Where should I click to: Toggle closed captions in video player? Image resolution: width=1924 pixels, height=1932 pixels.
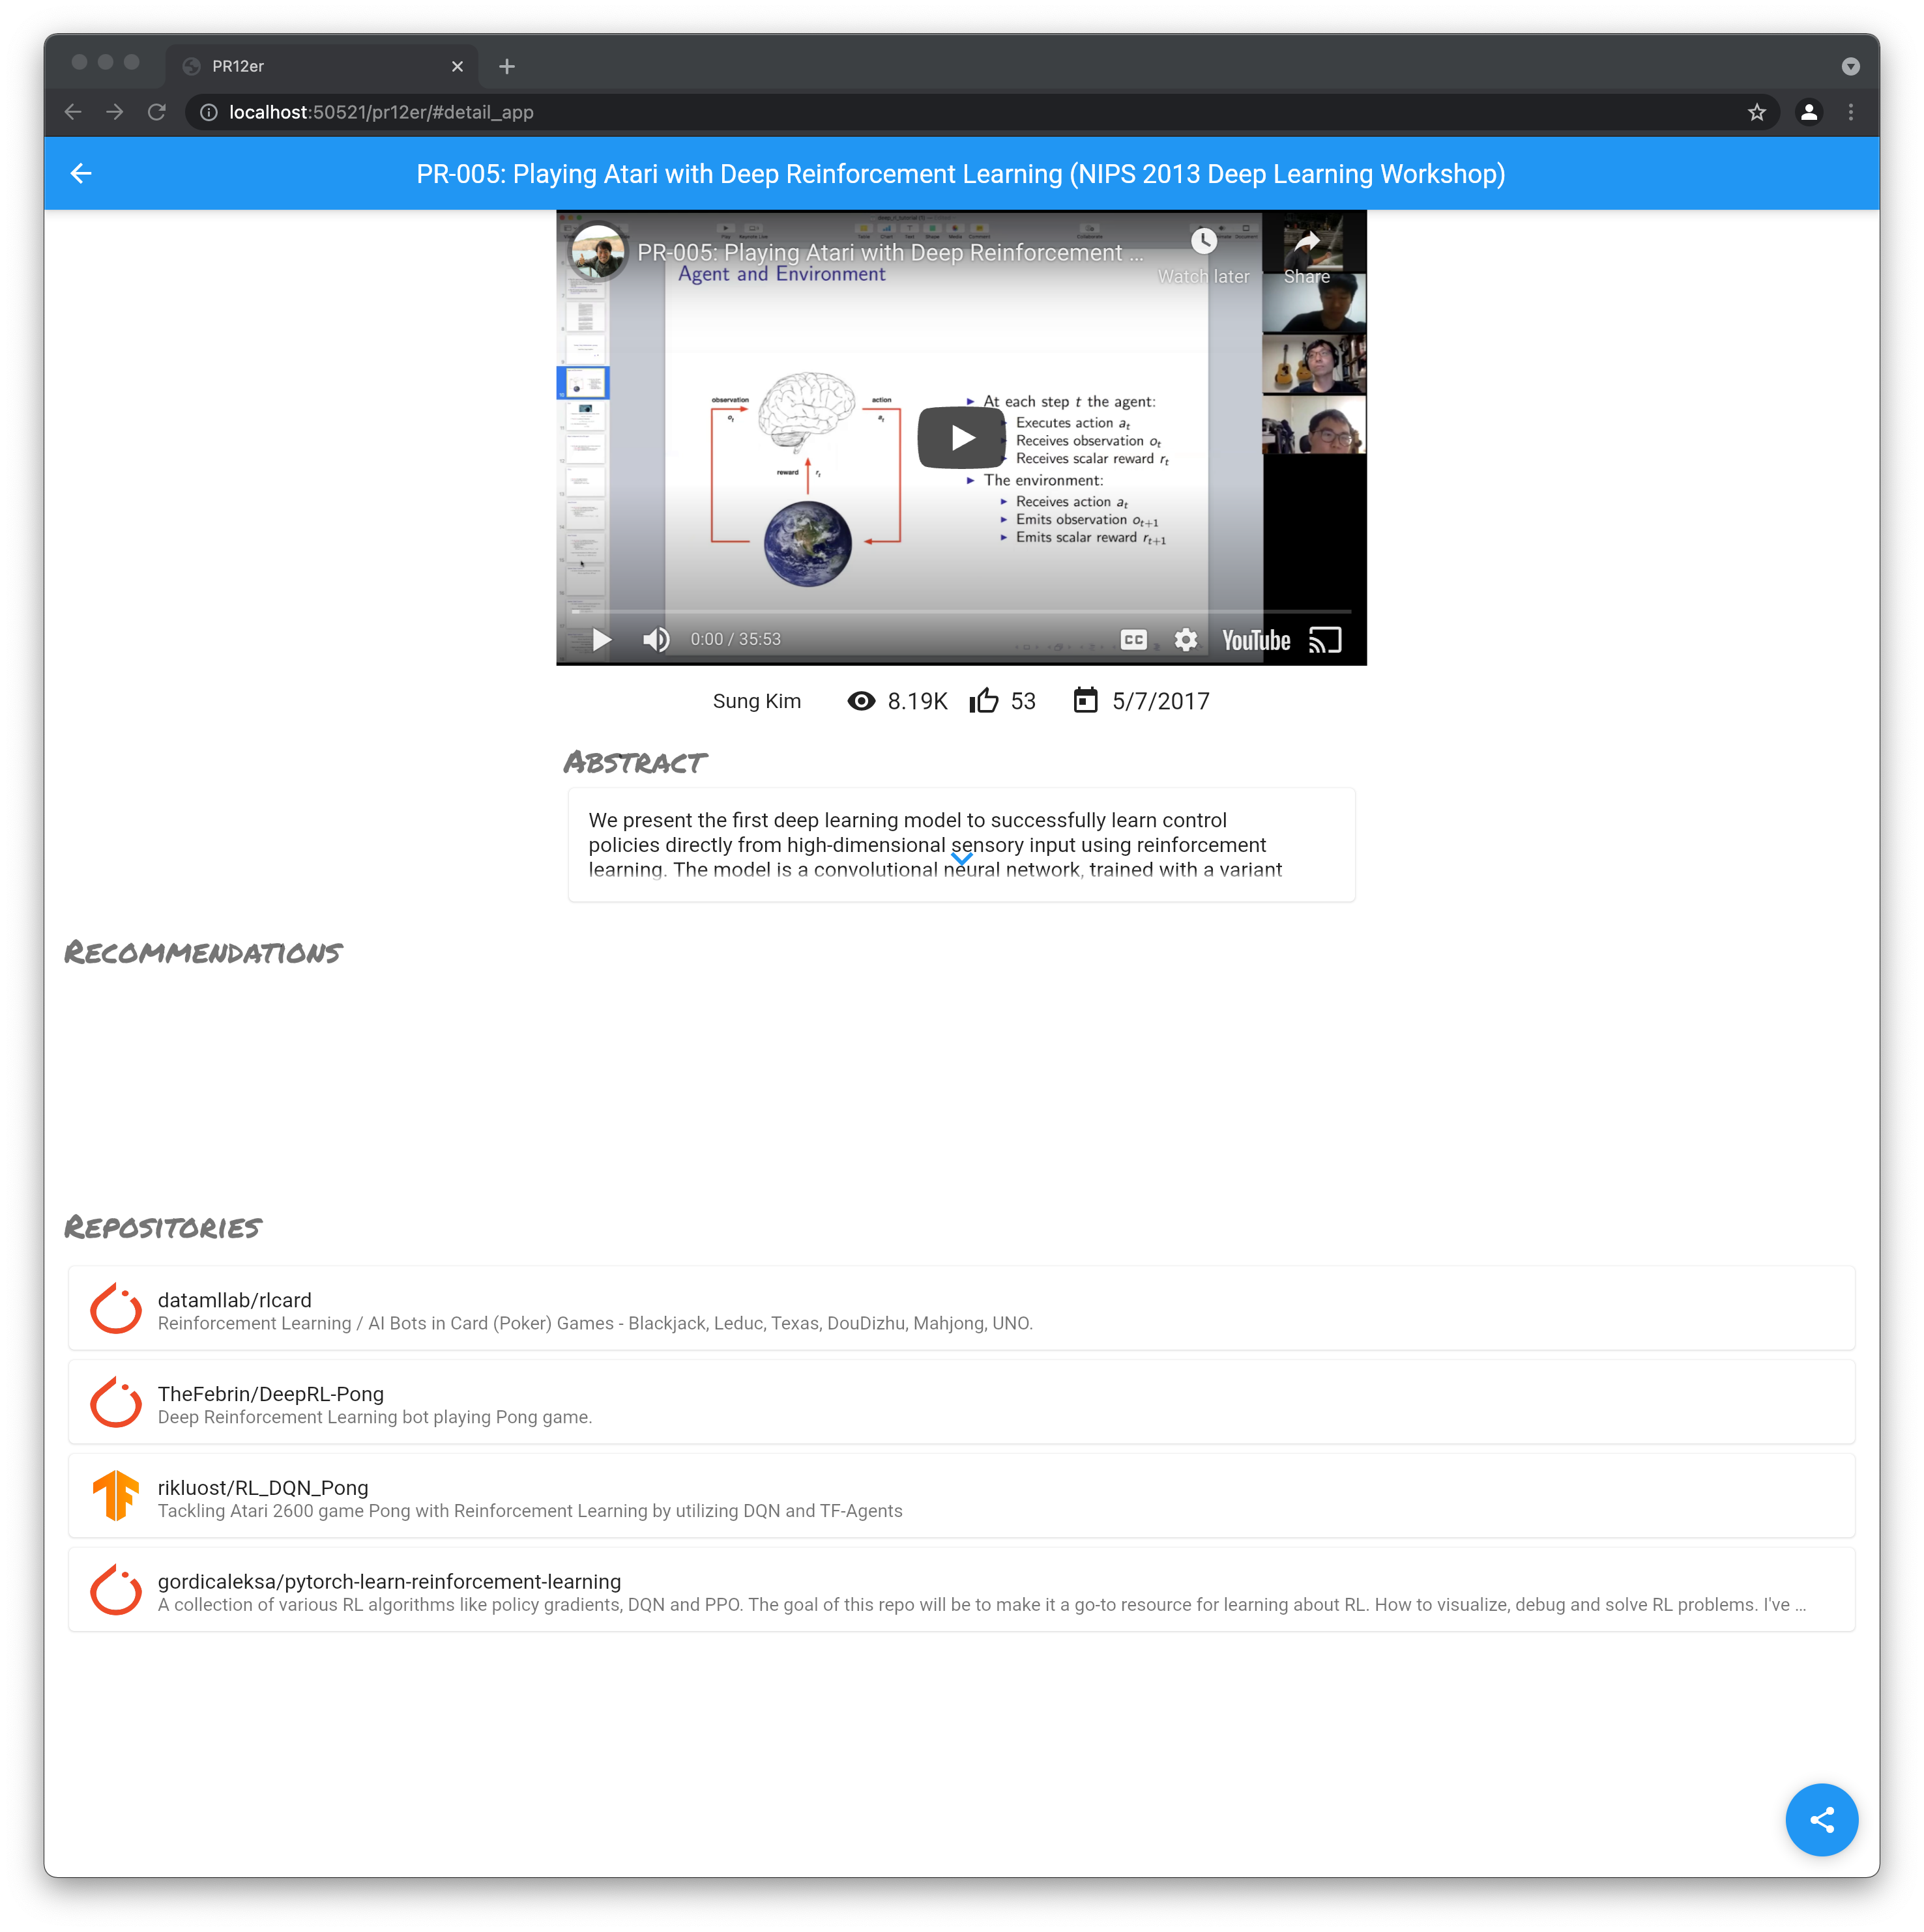coord(1133,640)
